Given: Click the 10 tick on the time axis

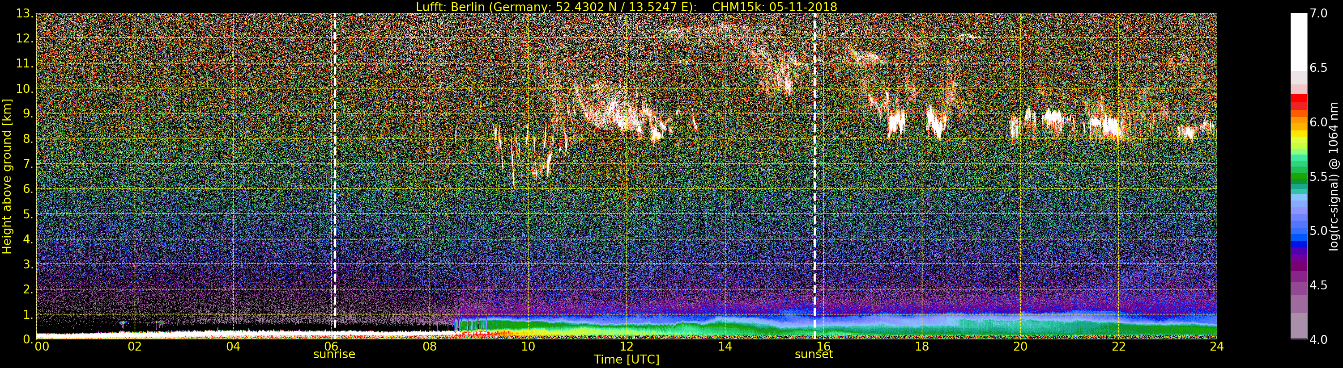Looking at the screenshot, I should [x=528, y=346].
